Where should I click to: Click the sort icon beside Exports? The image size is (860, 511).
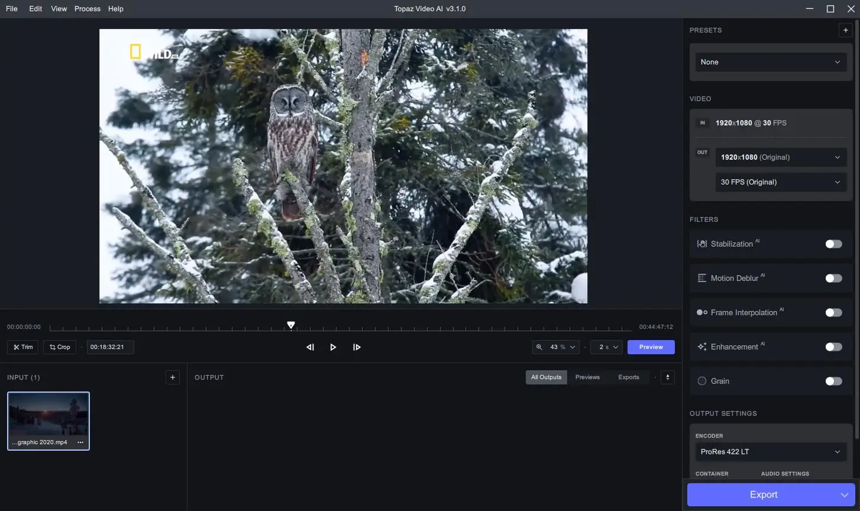point(667,377)
